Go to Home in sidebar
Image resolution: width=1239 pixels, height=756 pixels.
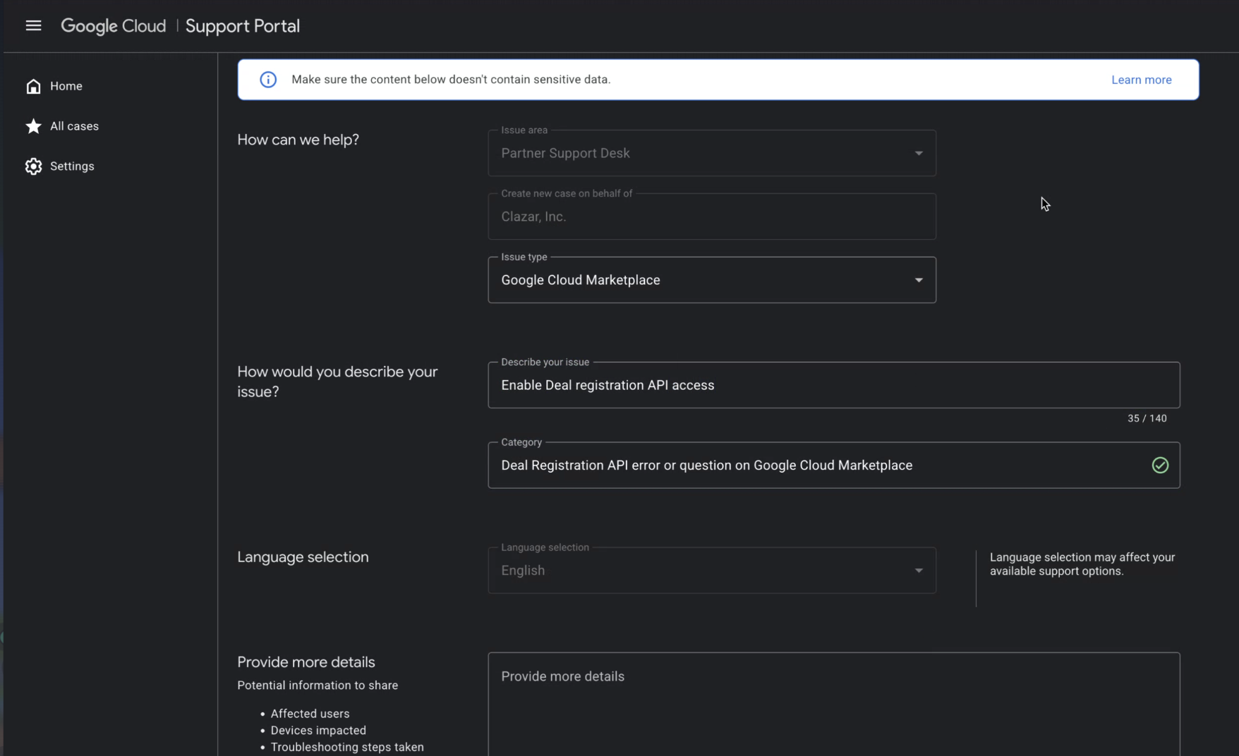point(66,86)
